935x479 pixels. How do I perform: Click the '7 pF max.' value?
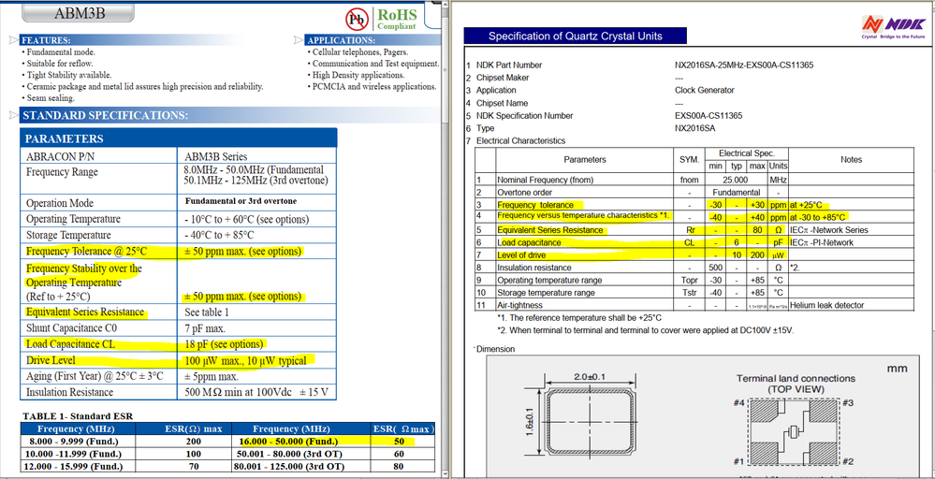[x=205, y=328]
